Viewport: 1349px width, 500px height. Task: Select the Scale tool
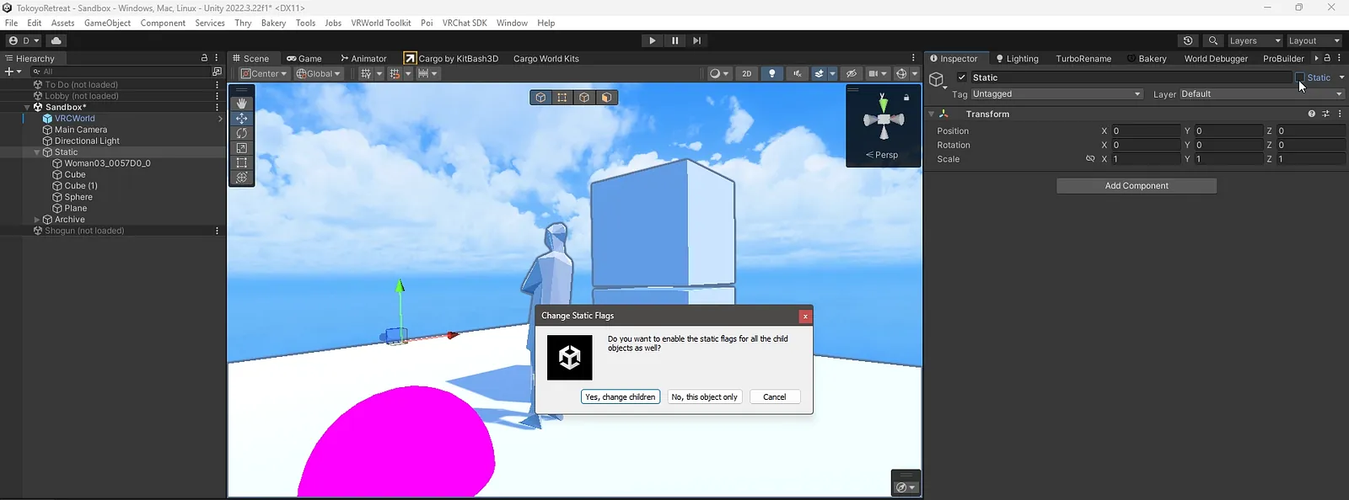tap(242, 148)
